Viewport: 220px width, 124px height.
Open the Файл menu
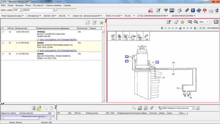[3, 5]
